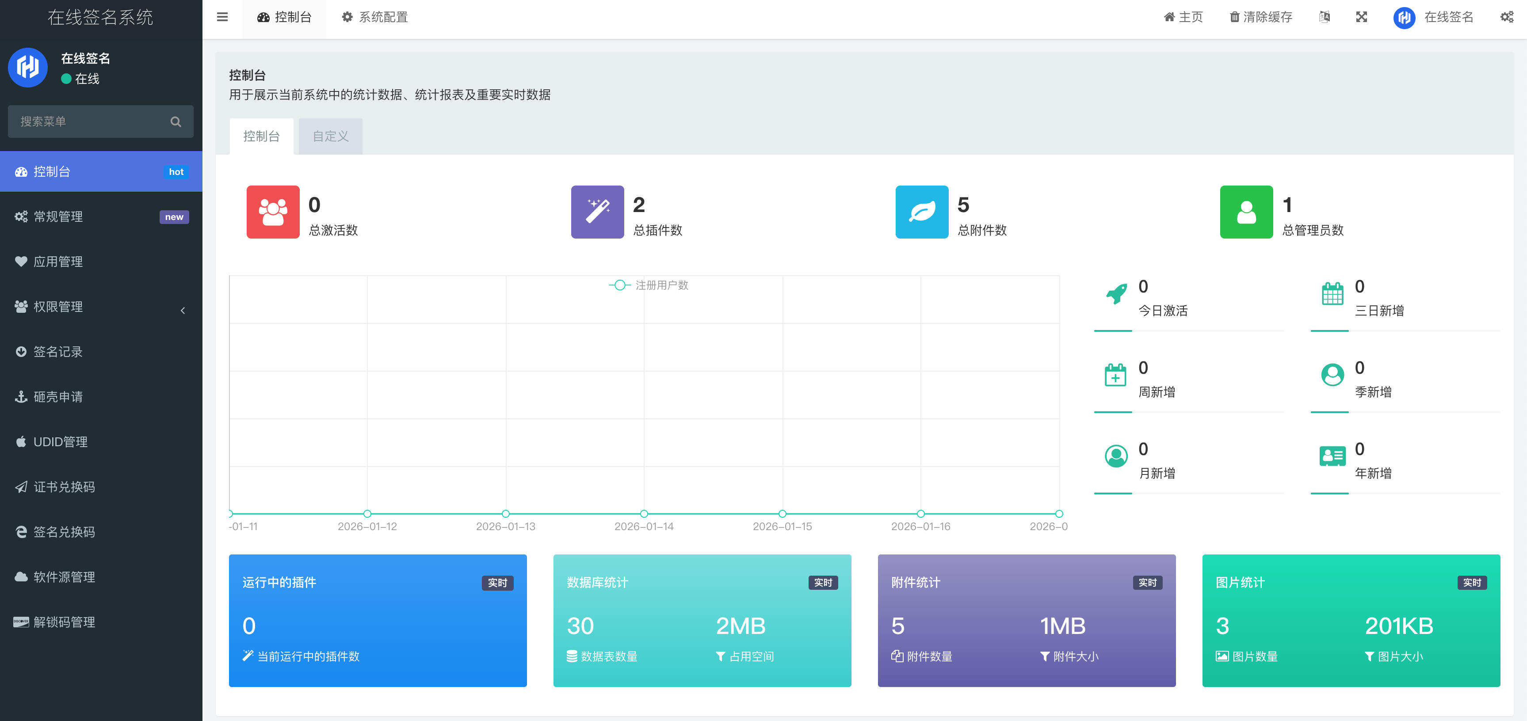Viewport: 1527px width, 721px height.
Task: Click the 2026-01-14 data point on chart
Action: [x=644, y=514]
